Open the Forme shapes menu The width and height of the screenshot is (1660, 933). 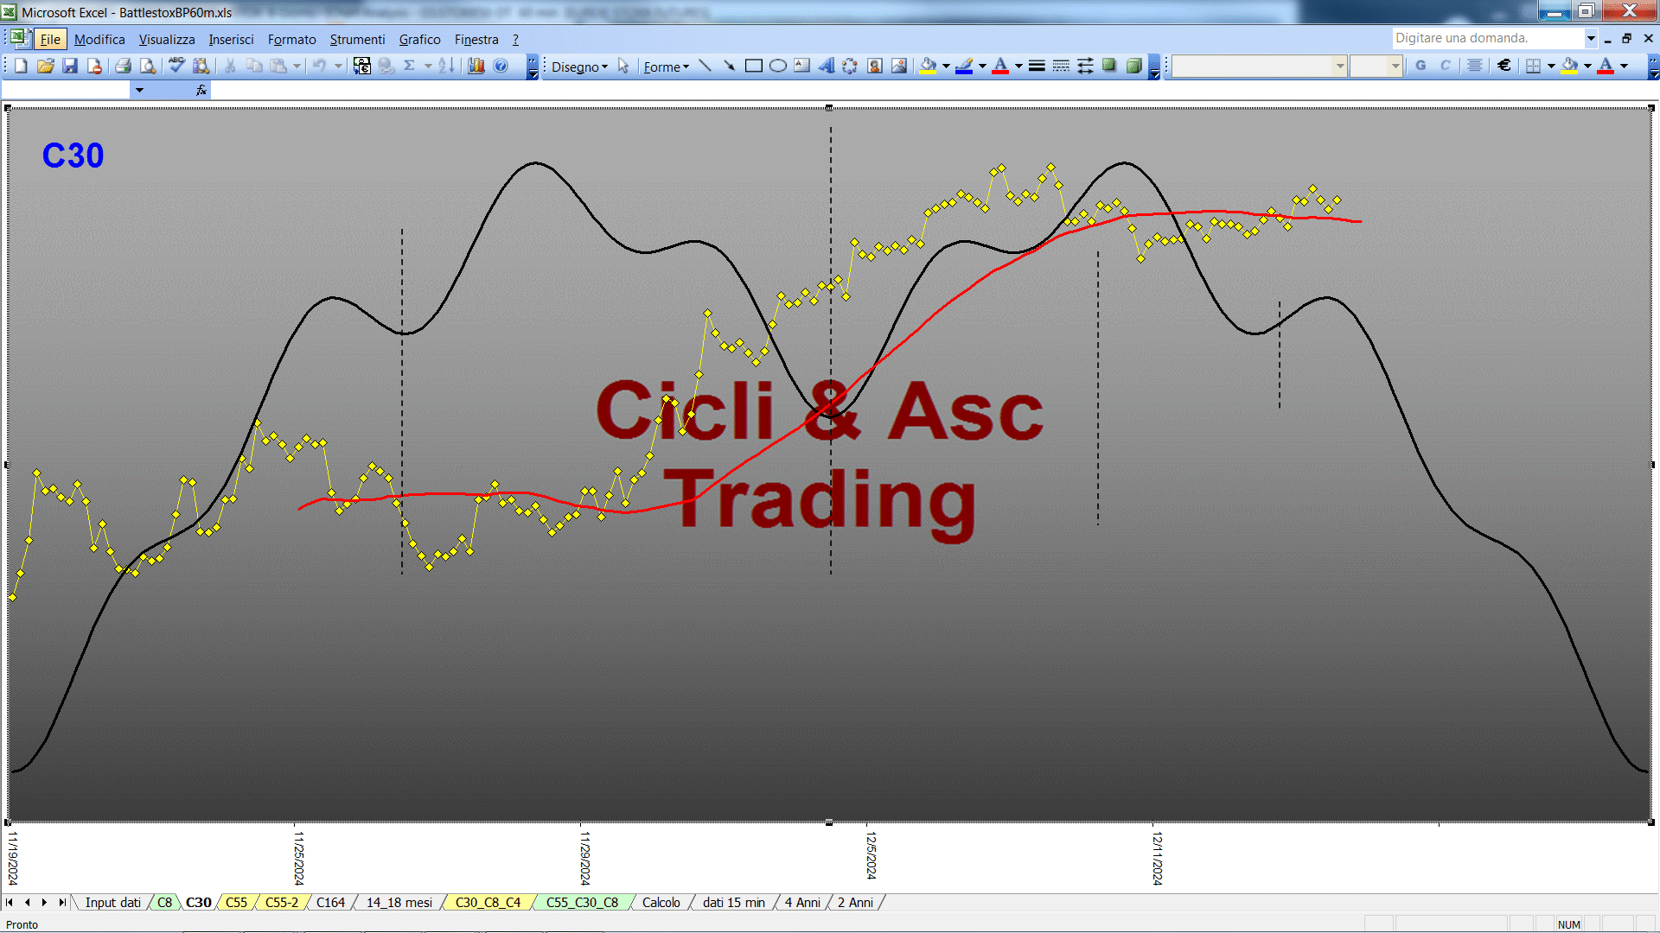(x=666, y=67)
